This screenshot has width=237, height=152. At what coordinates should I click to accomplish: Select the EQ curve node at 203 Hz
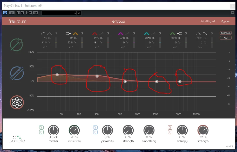tap(97, 76)
